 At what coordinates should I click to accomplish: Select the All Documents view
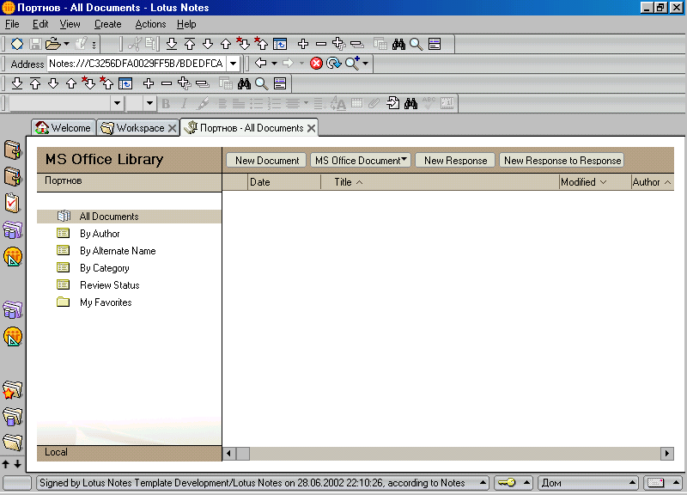(129, 217)
